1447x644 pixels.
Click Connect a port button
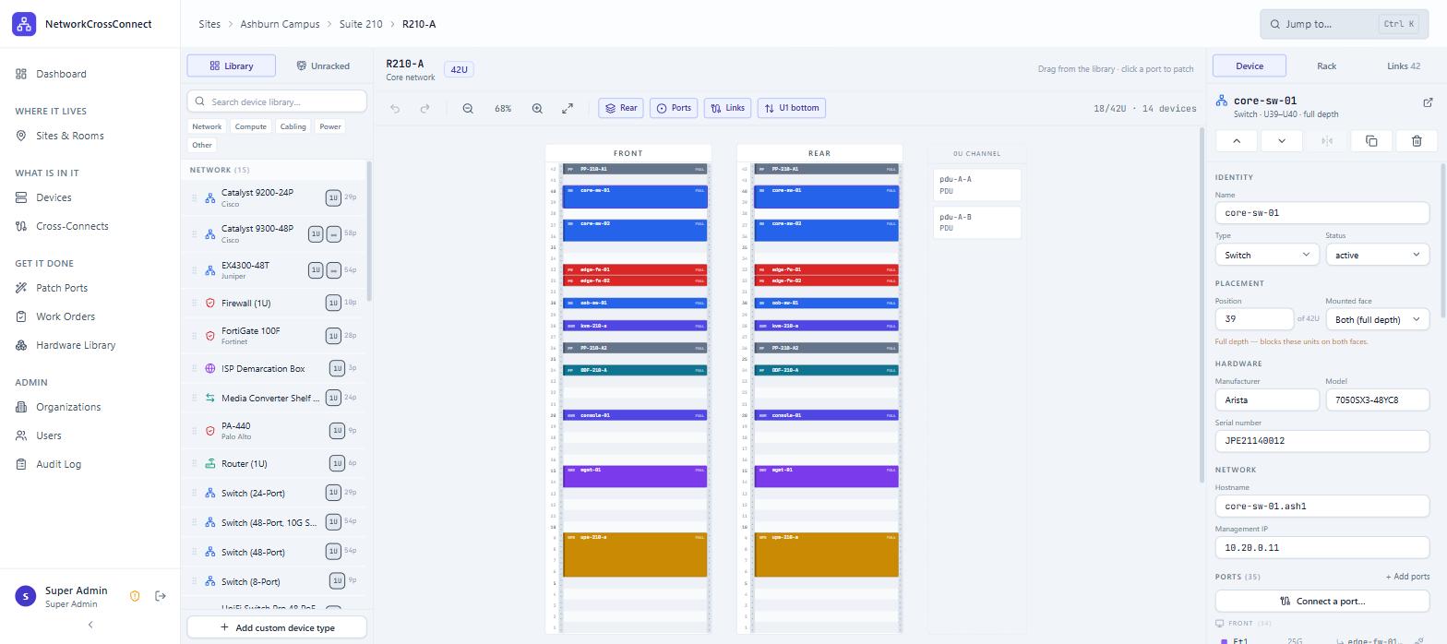(x=1321, y=601)
